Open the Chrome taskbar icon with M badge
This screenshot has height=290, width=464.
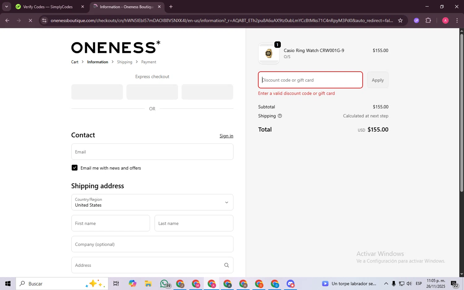coord(196,284)
